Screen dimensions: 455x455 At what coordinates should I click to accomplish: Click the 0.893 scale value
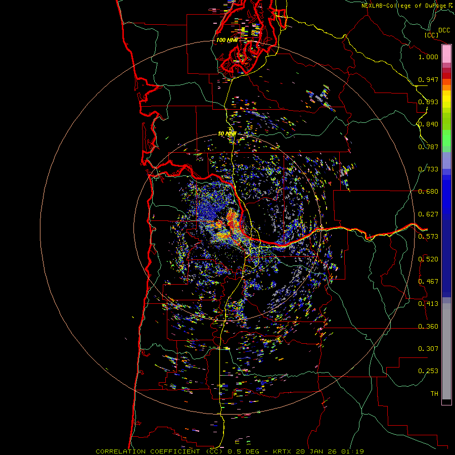[428, 102]
